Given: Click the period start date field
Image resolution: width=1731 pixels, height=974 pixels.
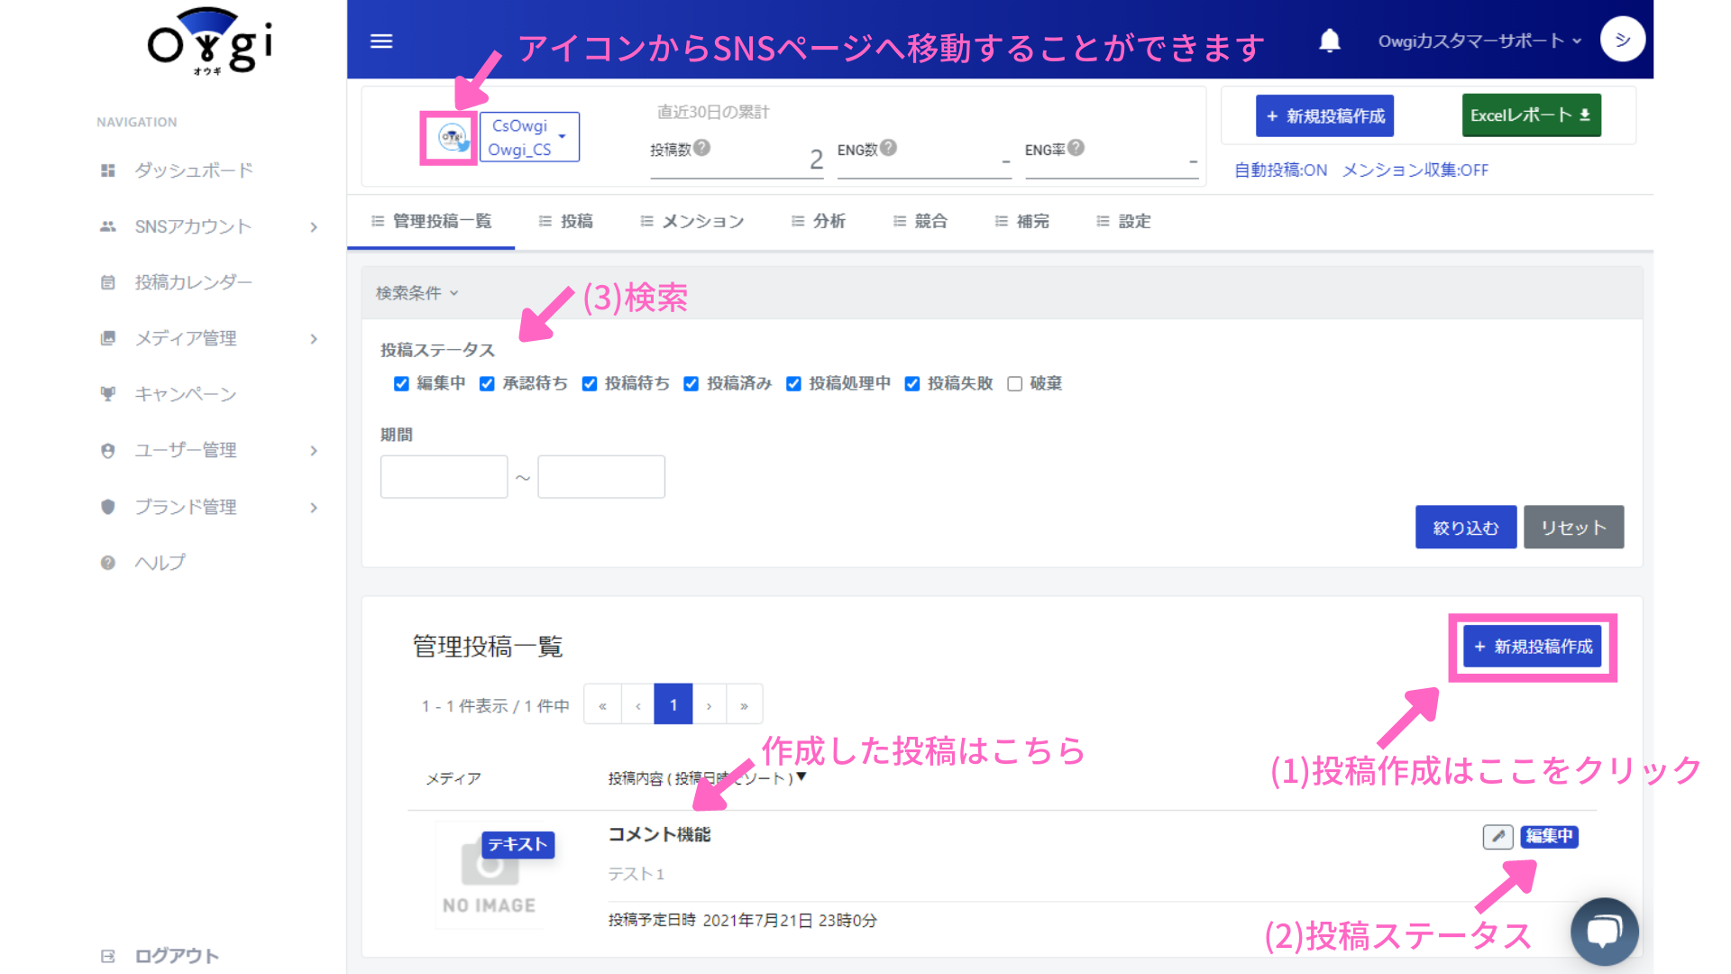Looking at the screenshot, I should point(444,477).
